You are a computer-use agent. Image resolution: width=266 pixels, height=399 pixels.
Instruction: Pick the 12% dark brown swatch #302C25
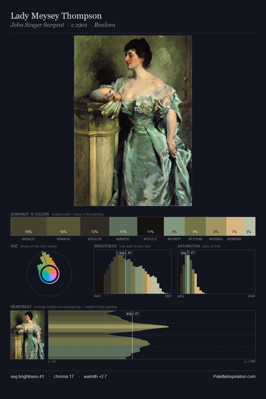pyautogui.click(x=95, y=226)
